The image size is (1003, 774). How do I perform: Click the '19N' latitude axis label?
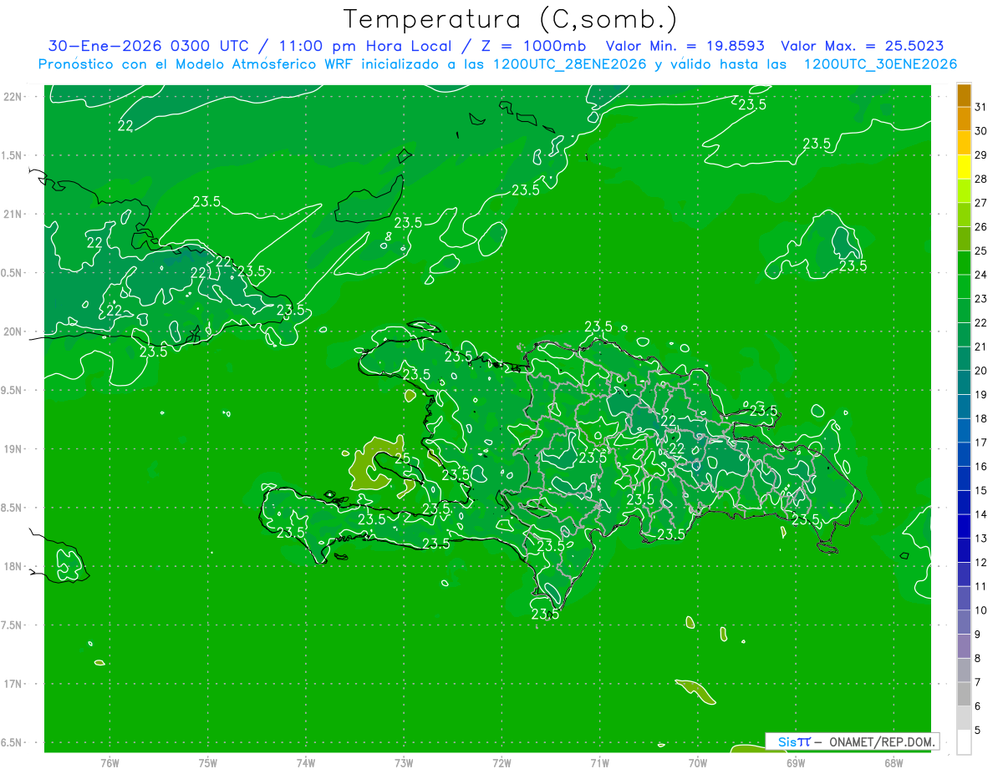[11, 449]
